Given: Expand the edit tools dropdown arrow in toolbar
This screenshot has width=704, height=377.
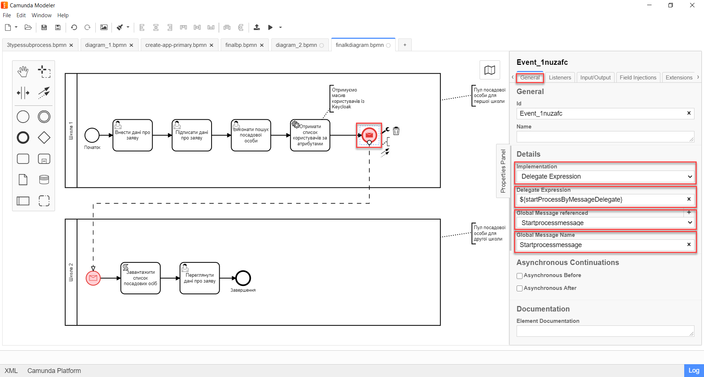Looking at the screenshot, I should [128, 27].
